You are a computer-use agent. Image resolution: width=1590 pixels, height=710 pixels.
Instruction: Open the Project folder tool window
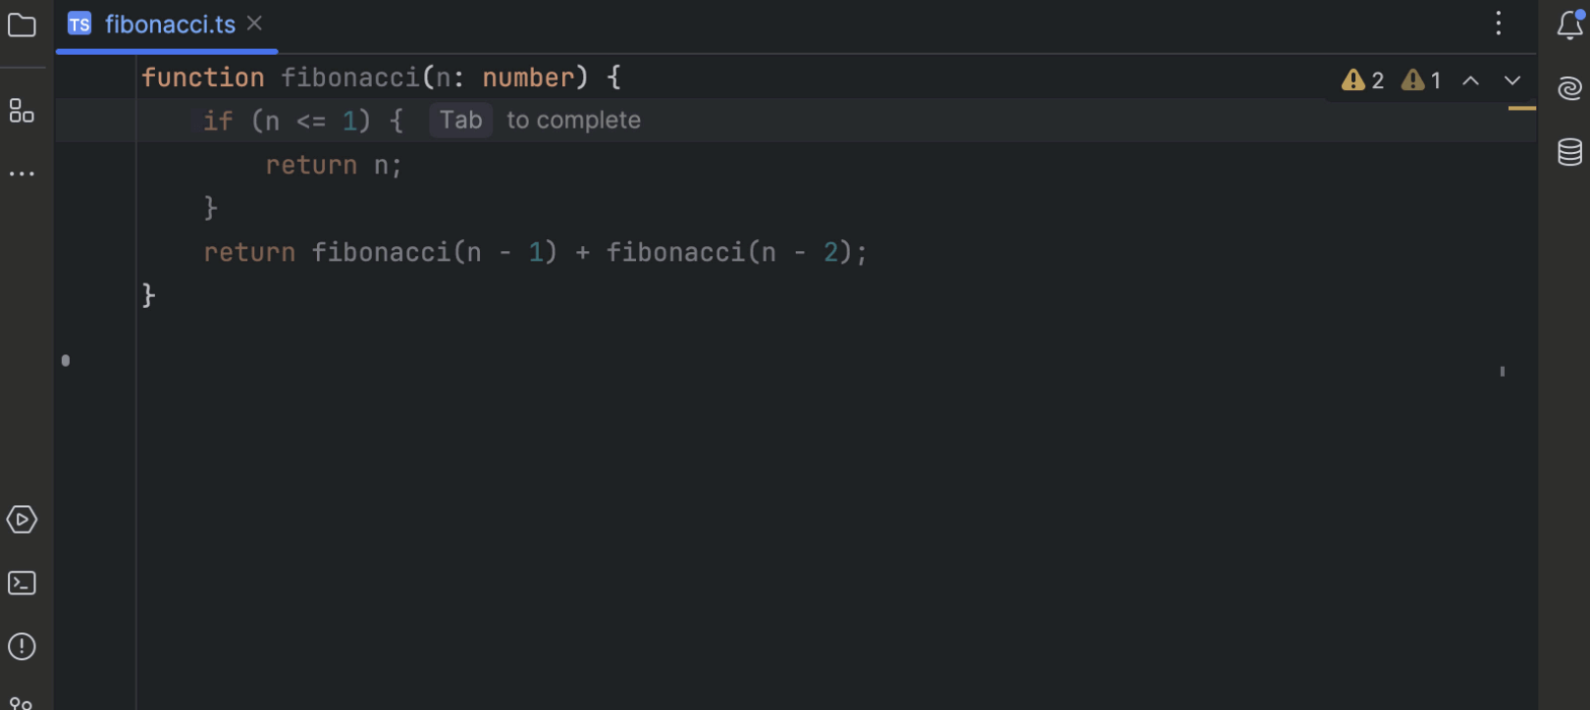tap(22, 25)
